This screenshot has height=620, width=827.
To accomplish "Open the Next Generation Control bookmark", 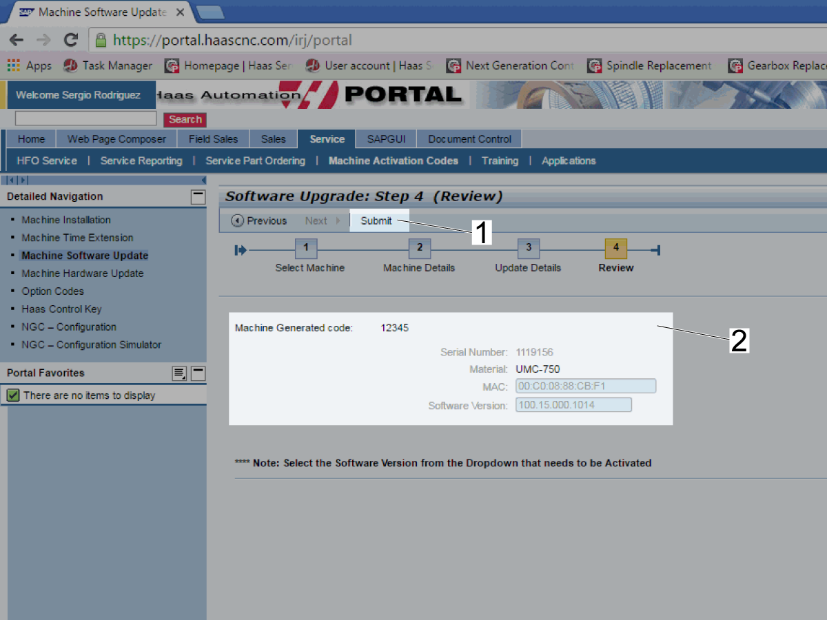I will coord(511,65).
